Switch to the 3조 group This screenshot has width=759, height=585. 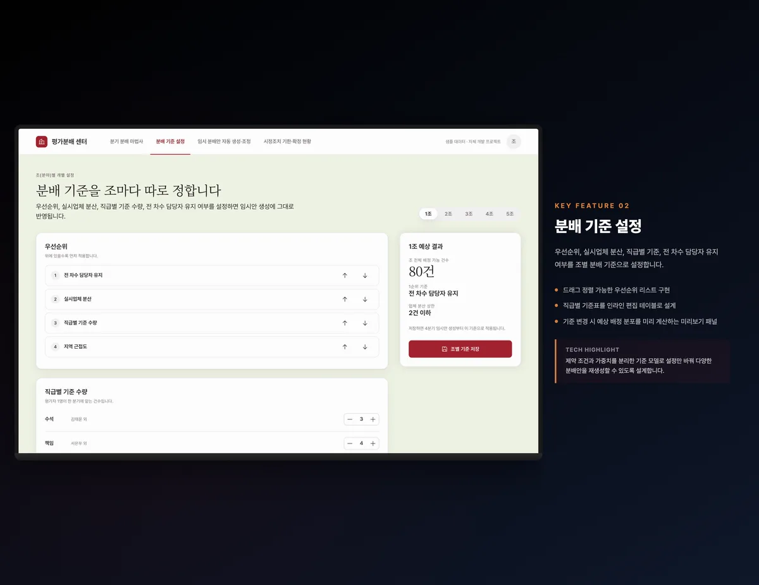click(x=469, y=214)
